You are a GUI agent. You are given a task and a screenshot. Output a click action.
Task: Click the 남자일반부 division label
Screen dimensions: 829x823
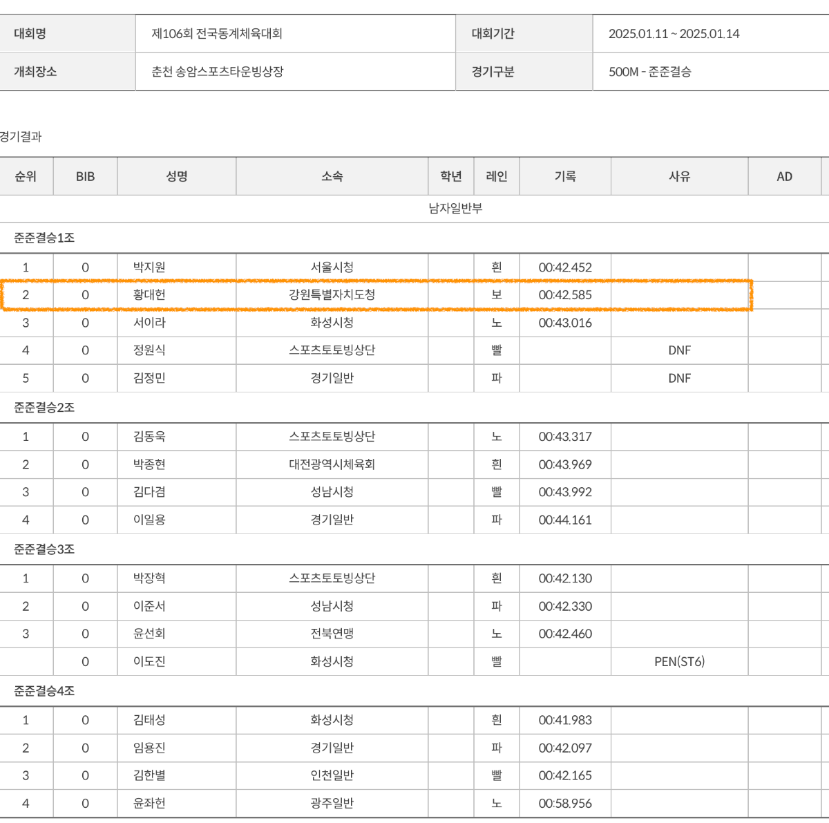click(455, 209)
